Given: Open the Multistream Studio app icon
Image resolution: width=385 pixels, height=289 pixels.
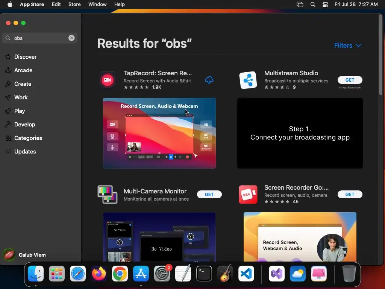Looking at the screenshot, I should [x=248, y=80].
